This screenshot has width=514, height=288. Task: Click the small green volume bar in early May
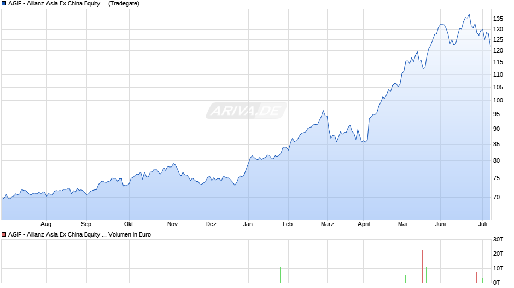406,279
